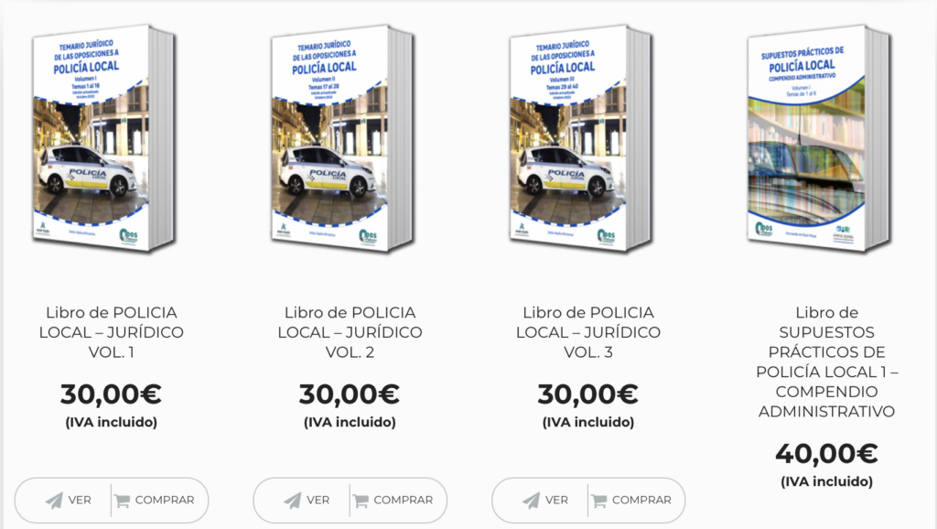The image size is (937, 529).
Task: Click shopping cart icon under Jurídico Vol. 3
Action: 598,501
